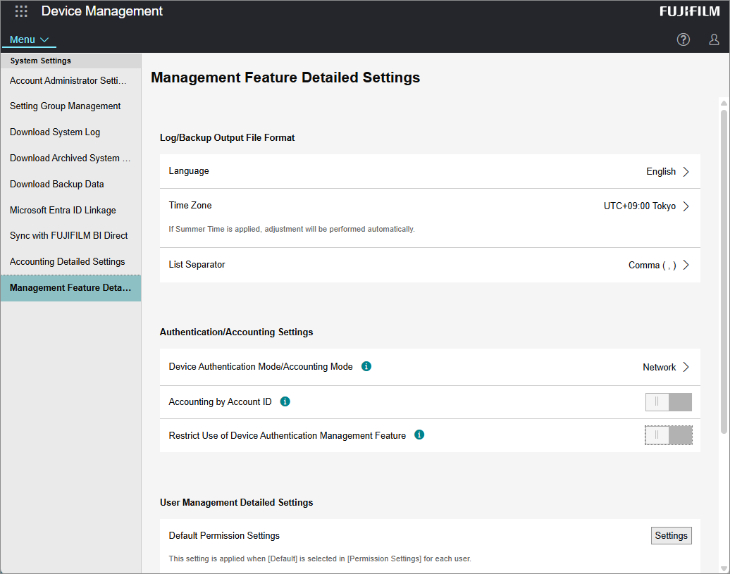Select Setting Group Management
The height and width of the screenshot is (574, 730).
pos(70,106)
